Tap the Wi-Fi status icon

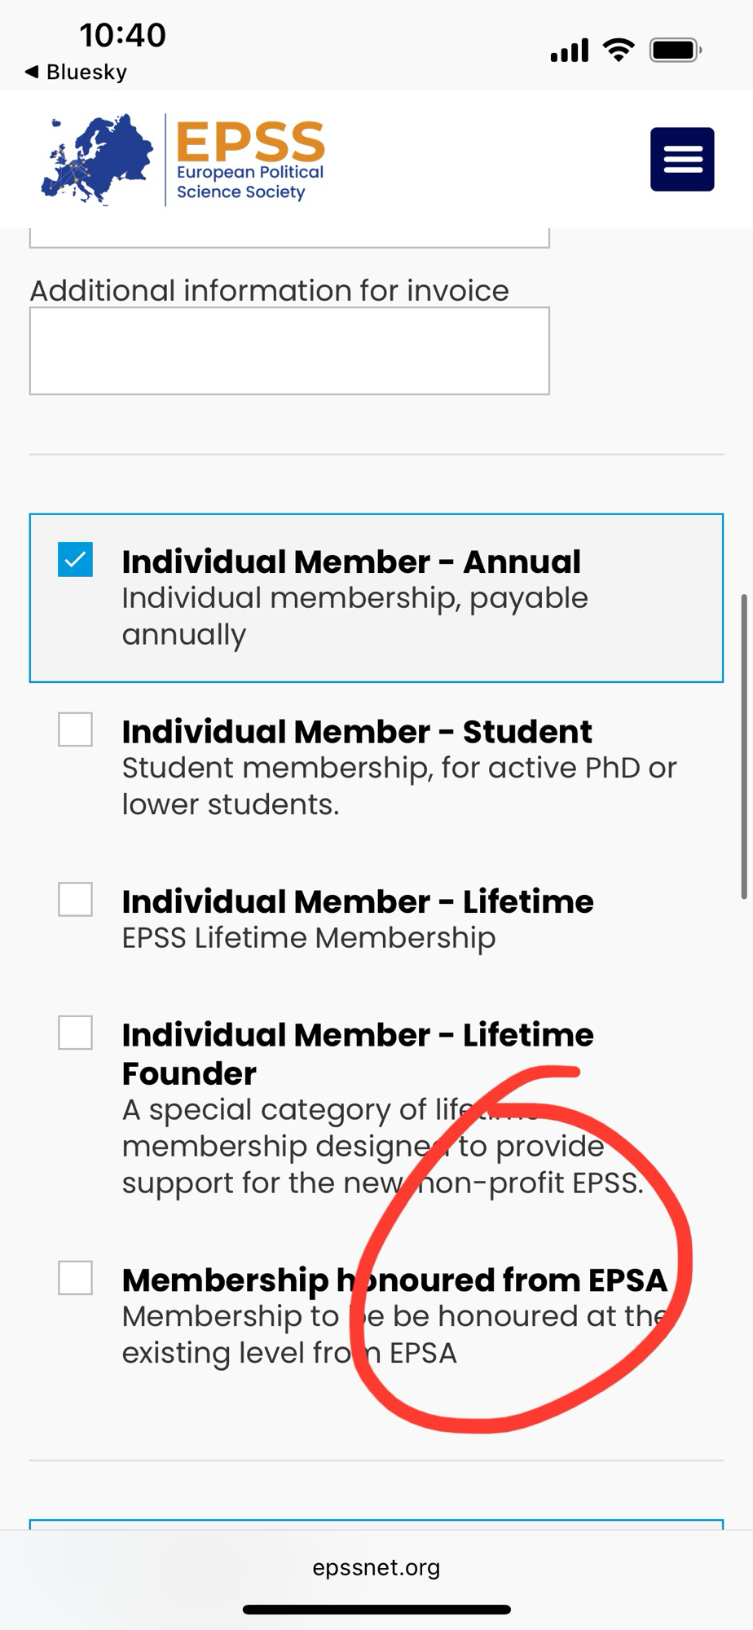[x=619, y=51]
